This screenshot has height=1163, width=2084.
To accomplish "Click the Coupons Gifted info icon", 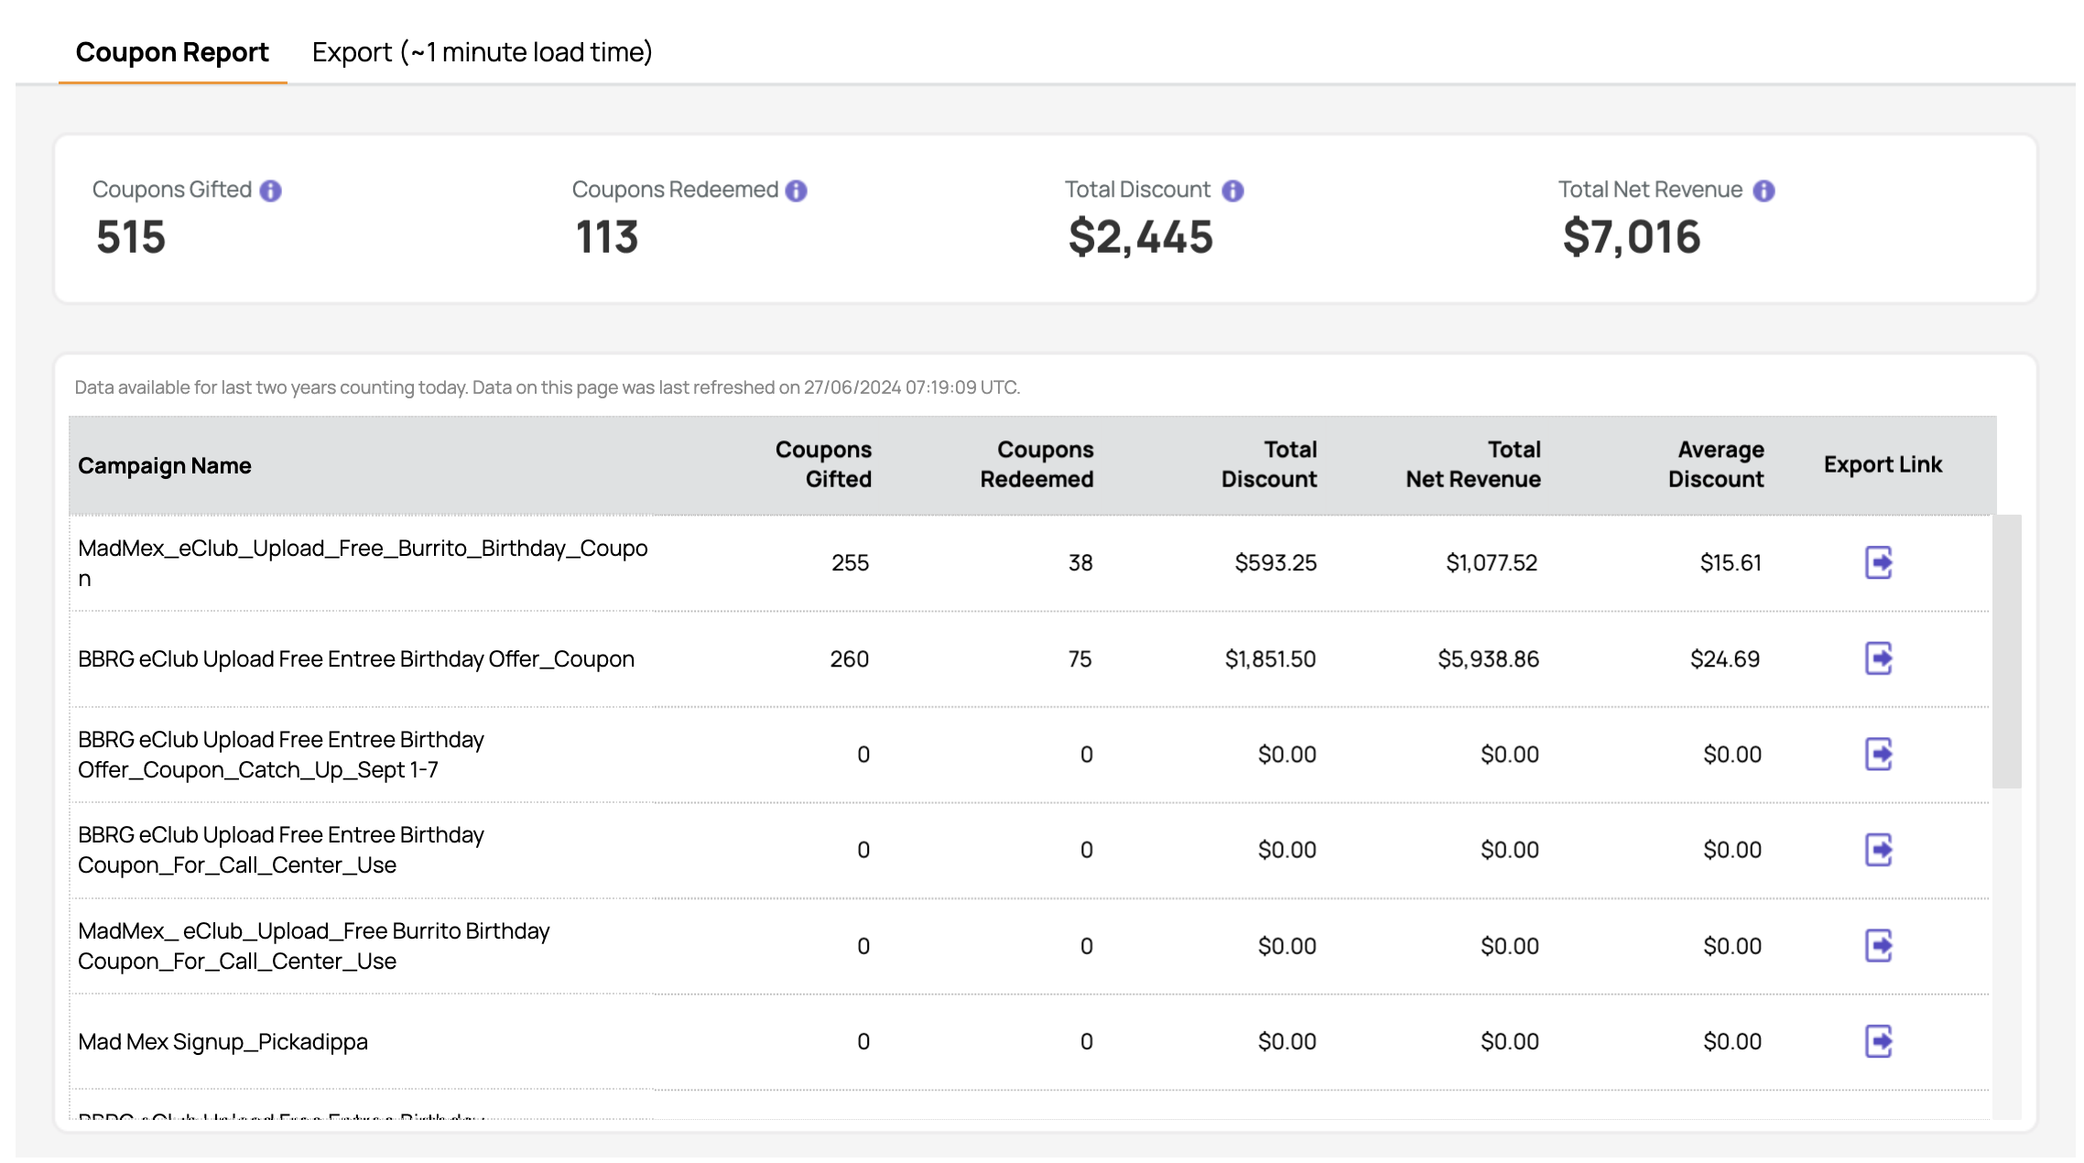I will pyautogui.click(x=270, y=190).
